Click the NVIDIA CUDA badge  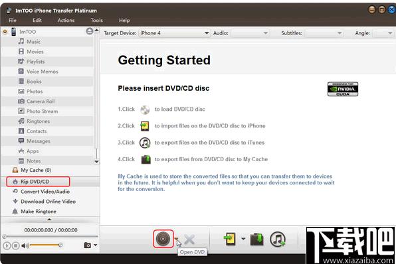[x=343, y=89]
